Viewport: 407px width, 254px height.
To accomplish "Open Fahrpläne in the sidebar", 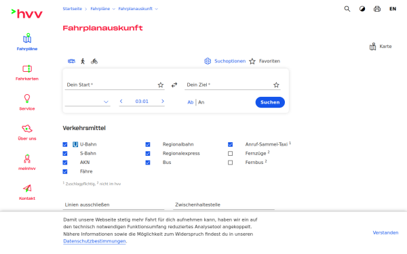I will (x=27, y=42).
